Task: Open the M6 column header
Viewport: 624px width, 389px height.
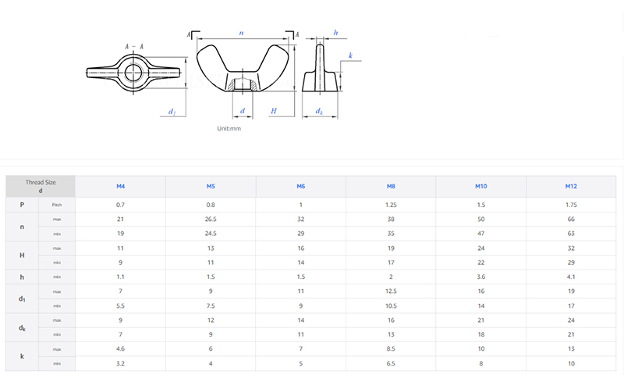Action: coord(301,186)
